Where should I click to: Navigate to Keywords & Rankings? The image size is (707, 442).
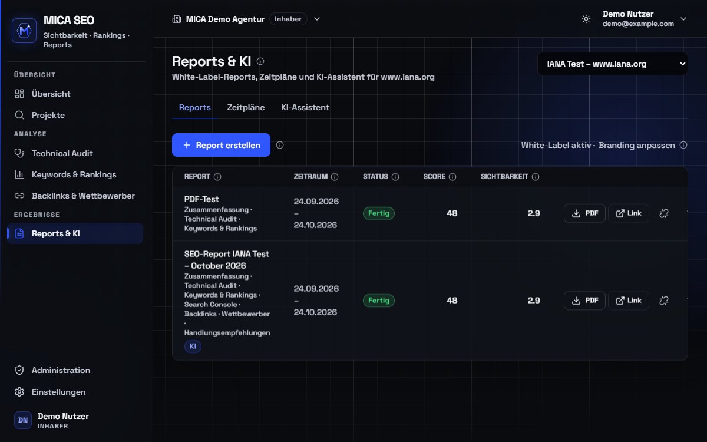click(75, 174)
